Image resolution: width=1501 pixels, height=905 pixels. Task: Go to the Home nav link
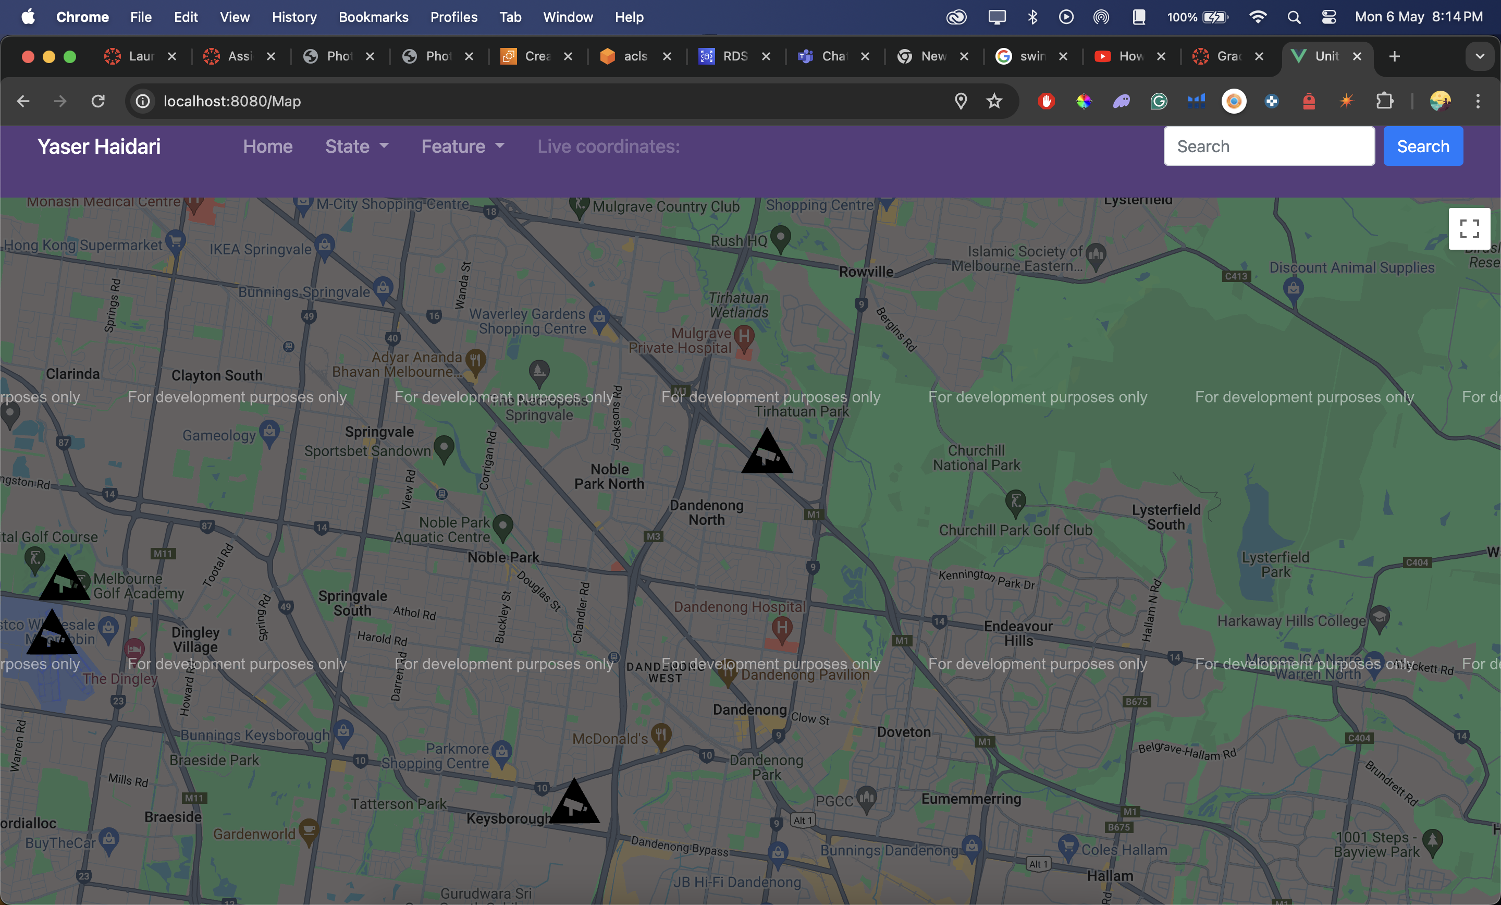[267, 146]
